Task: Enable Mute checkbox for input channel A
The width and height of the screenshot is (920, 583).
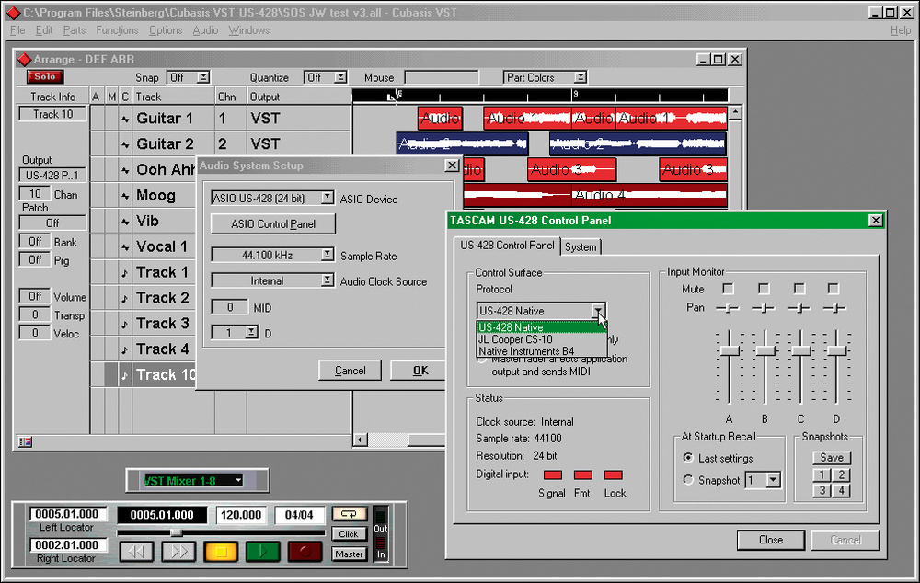Action: click(729, 290)
